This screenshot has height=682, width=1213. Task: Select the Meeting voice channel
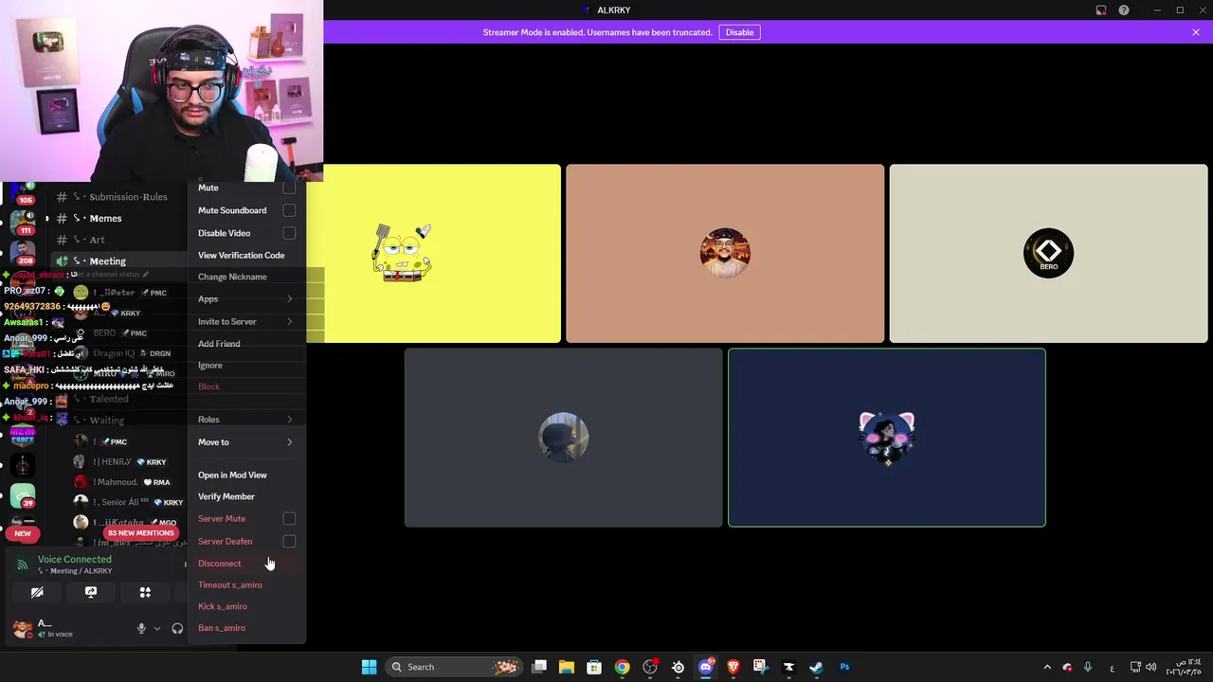click(119, 261)
